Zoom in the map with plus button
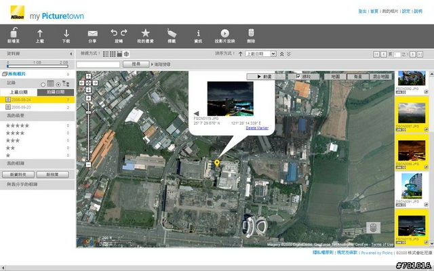This screenshot has width=434, height=271. coord(88,98)
